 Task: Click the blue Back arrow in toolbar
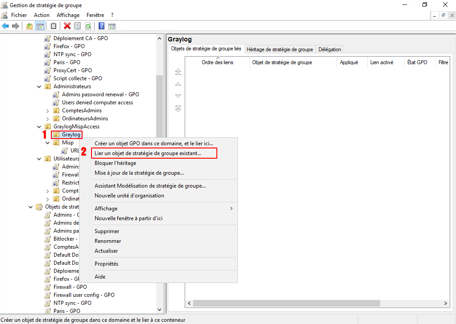point(5,26)
